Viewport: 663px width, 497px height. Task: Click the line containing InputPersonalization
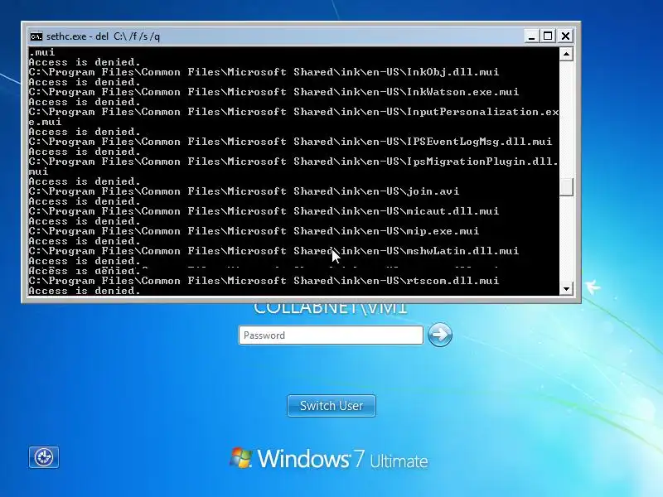[x=293, y=112]
